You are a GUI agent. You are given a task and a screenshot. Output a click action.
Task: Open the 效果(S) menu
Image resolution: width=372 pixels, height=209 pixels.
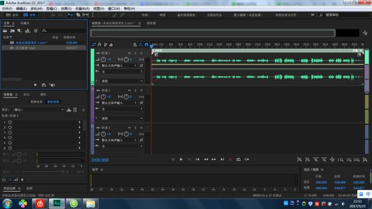pyautogui.click(x=66, y=9)
